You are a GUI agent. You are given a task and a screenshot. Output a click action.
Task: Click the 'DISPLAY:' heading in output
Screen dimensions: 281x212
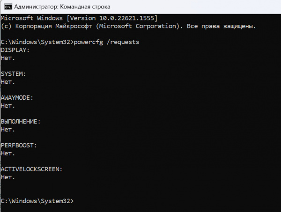click(x=15, y=50)
